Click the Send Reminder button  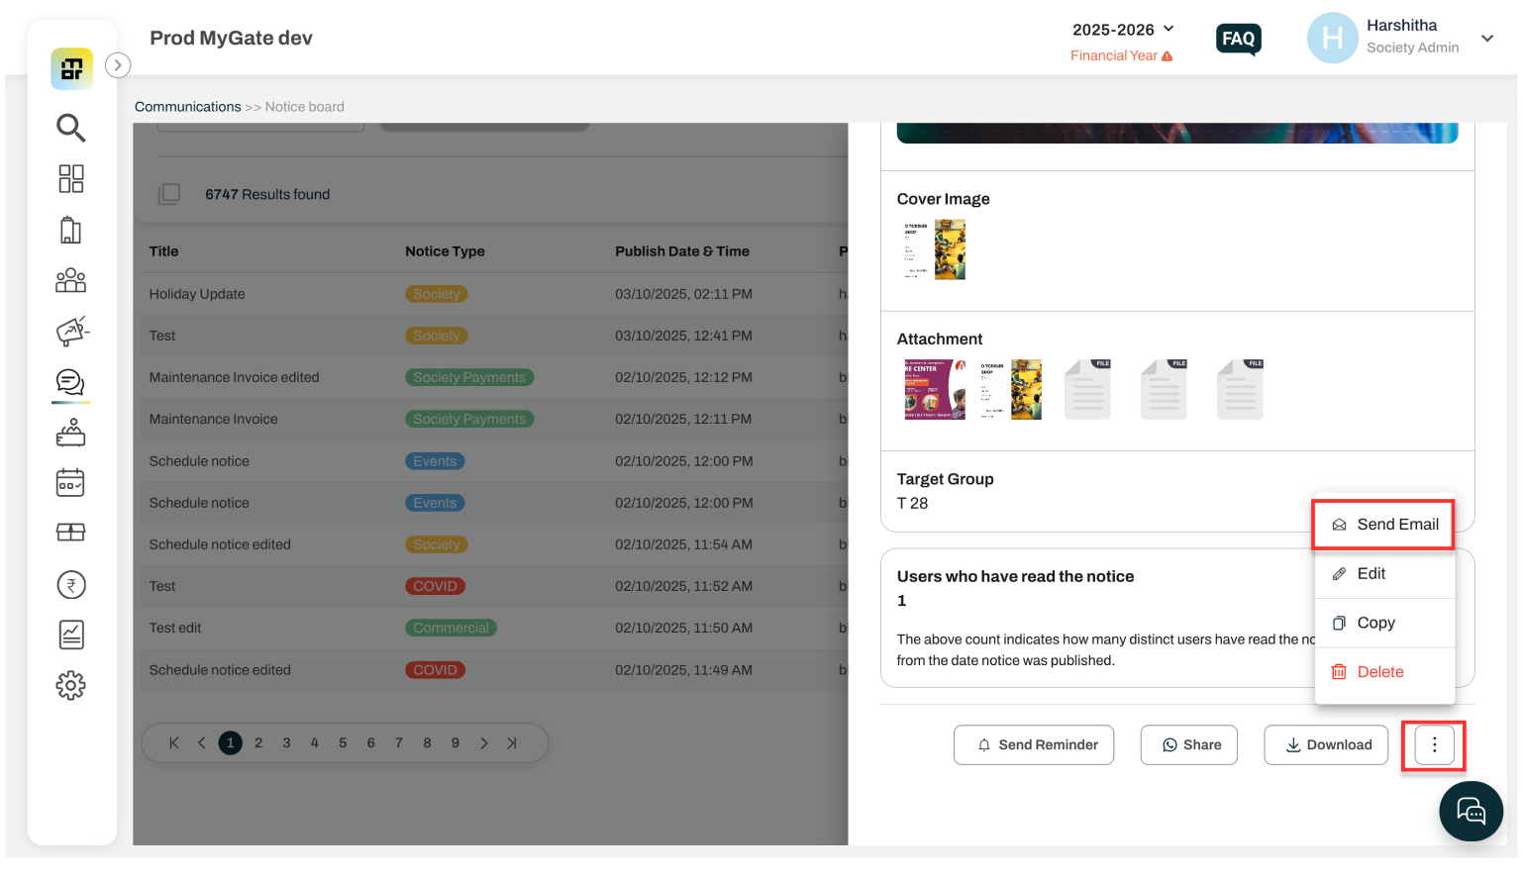(x=1034, y=745)
